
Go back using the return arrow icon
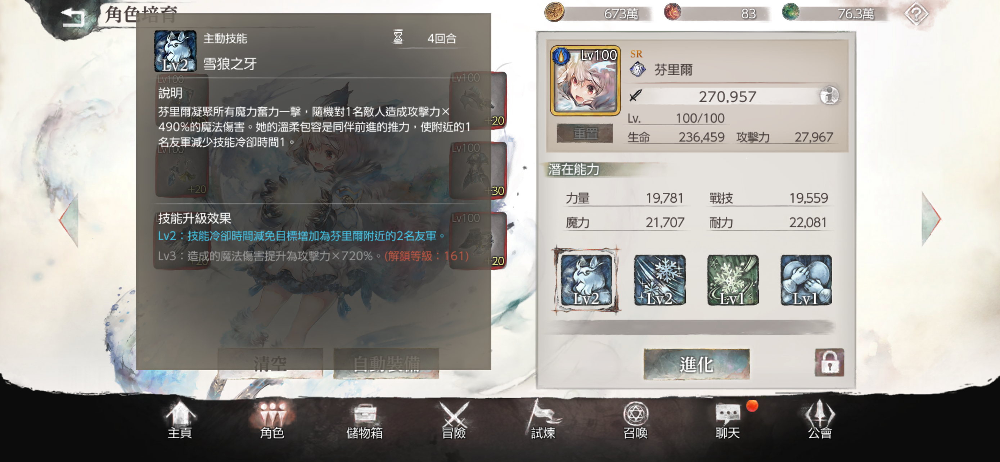coord(73,17)
